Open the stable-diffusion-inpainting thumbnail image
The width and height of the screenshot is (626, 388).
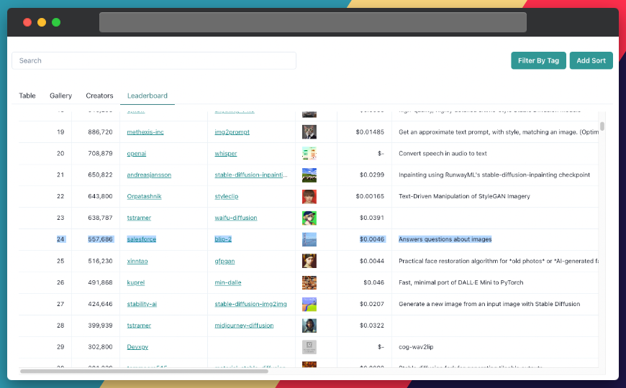point(309,175)
